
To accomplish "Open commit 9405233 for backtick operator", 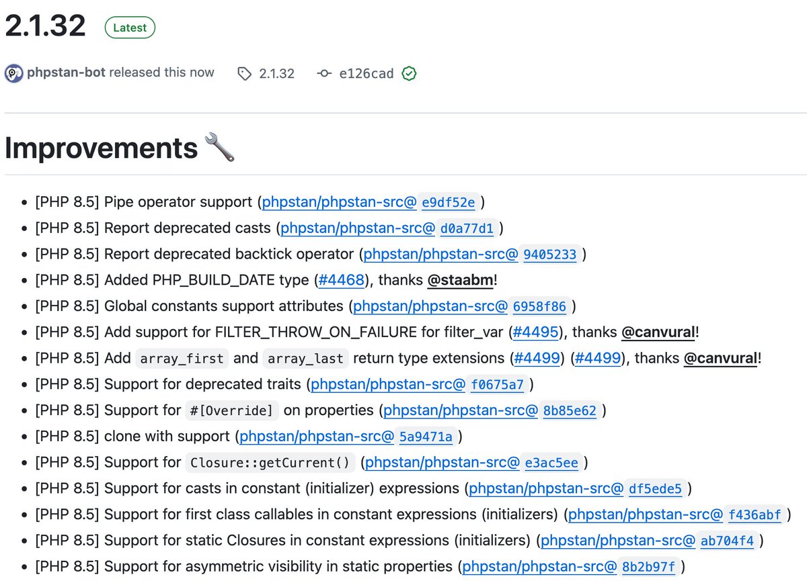I will 551,254.
